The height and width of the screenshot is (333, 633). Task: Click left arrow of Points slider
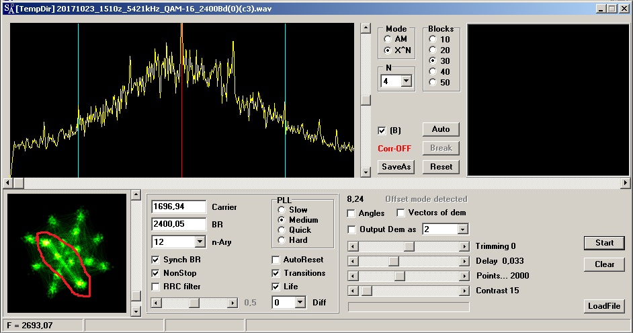(353, 276)
